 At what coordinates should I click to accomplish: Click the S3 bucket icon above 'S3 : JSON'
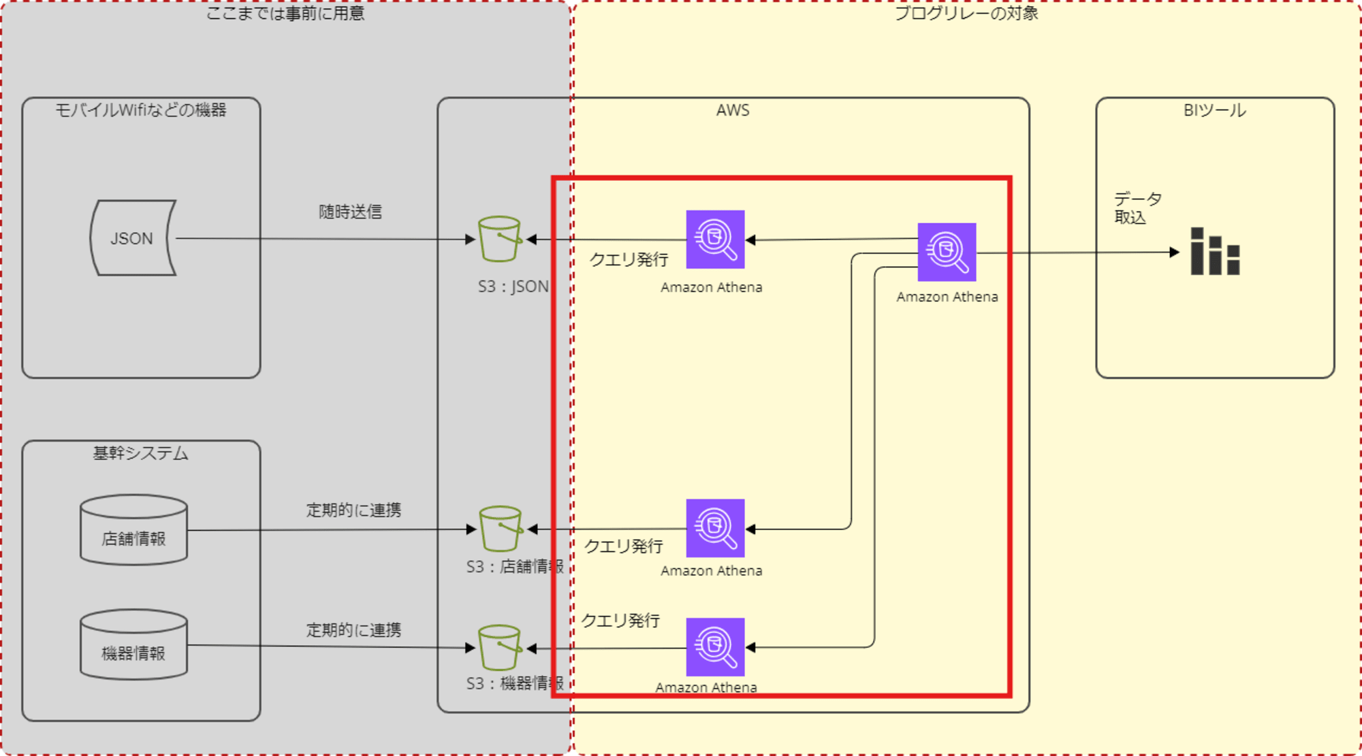[x=500, y=239]
